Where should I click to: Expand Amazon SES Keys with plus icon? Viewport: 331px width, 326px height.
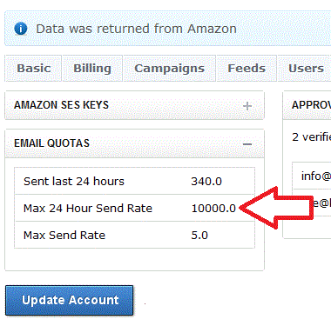[247, 106]
